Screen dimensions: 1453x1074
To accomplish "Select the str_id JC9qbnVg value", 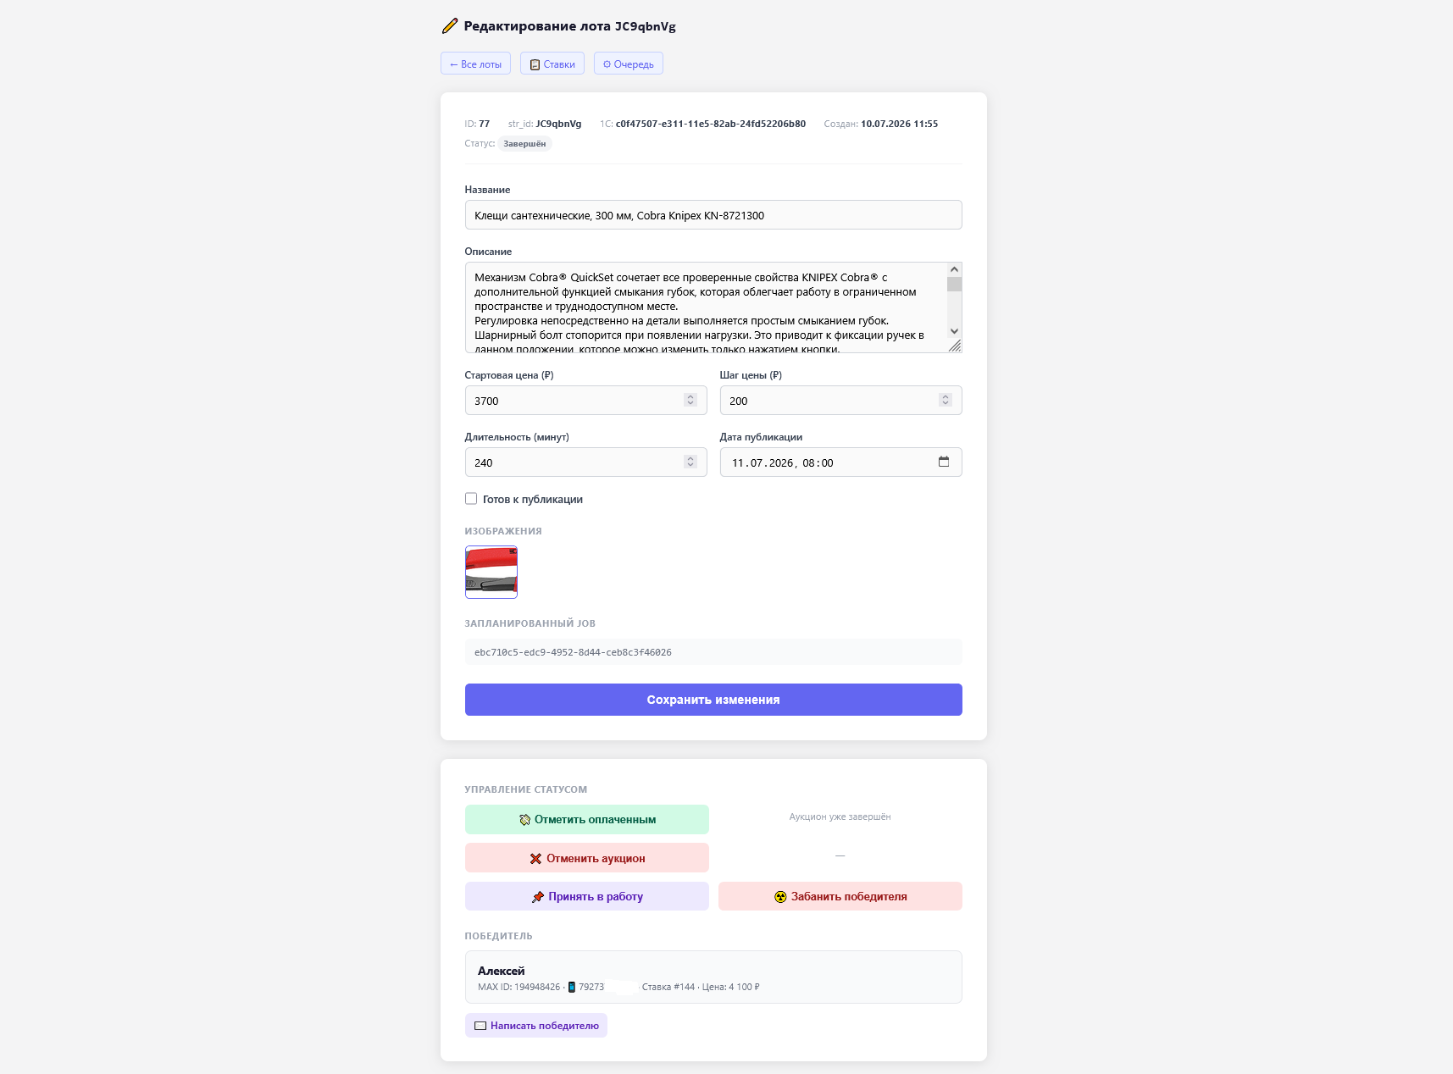I will click(559, 124).
